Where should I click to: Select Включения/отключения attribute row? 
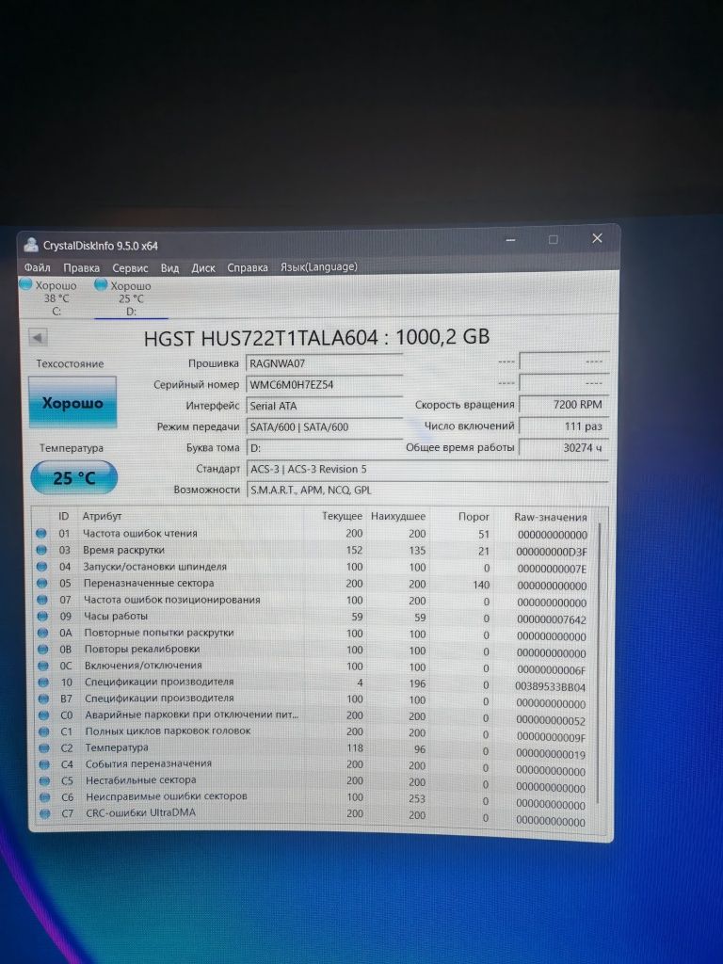tap(314, 667)
